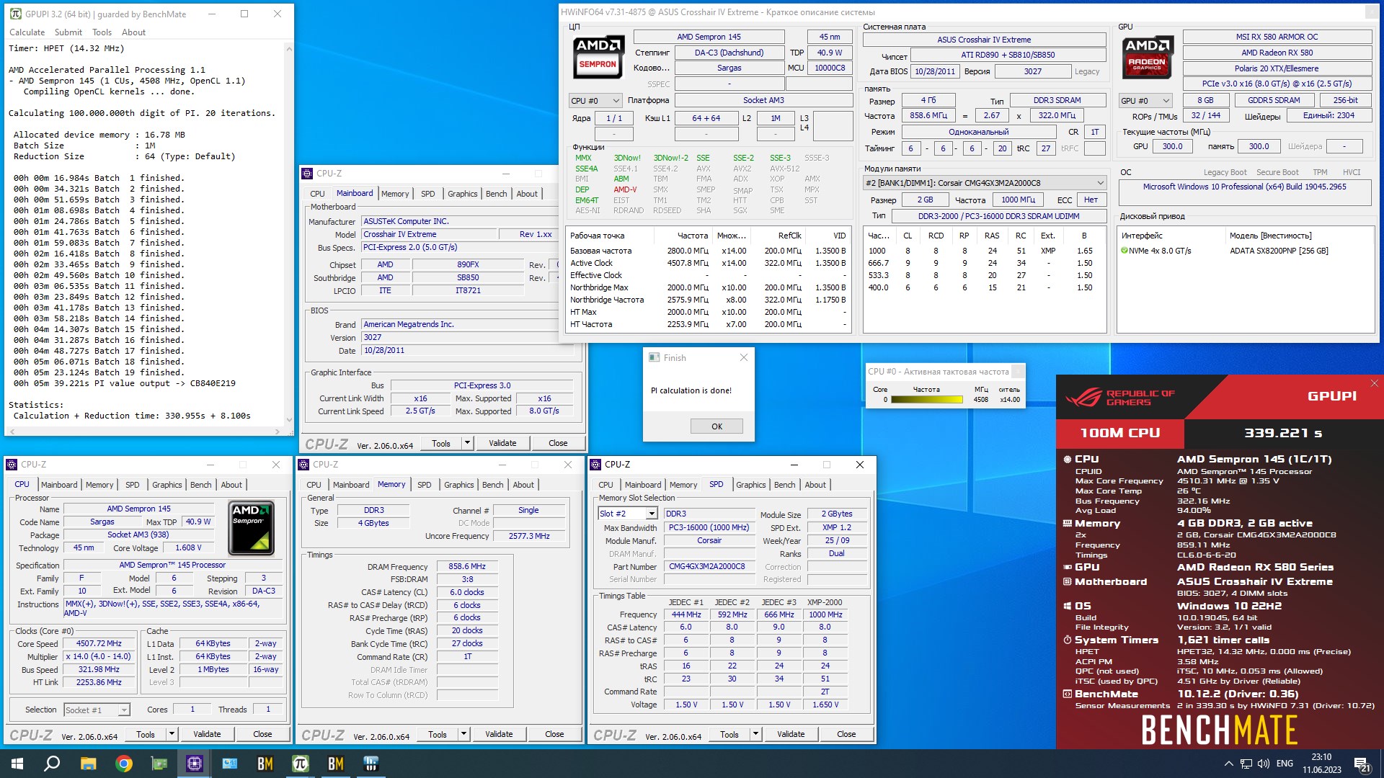Open Tools menu in GPUPI
Screen dimensions: 1384x778
102,32
